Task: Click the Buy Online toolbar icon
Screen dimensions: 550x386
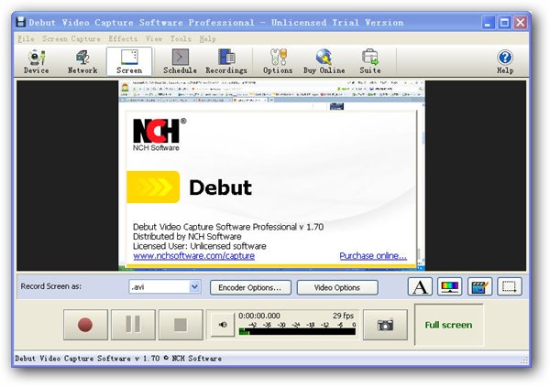Action: (x=324, y=61)
